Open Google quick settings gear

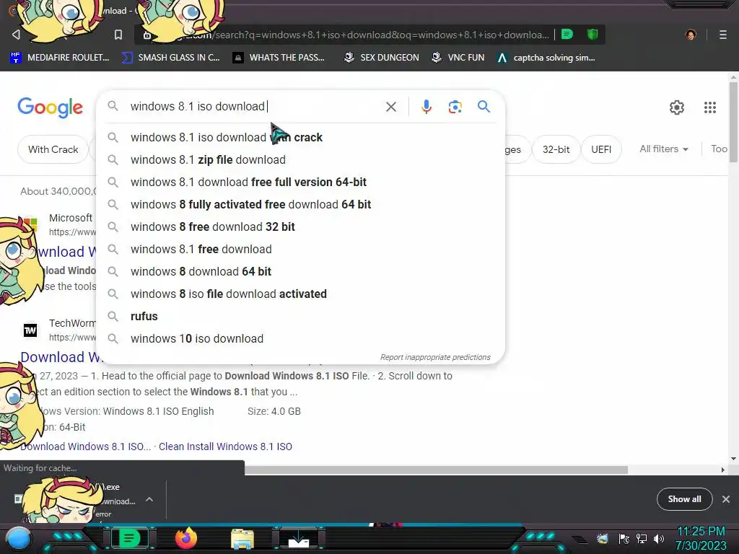(677, 107)
